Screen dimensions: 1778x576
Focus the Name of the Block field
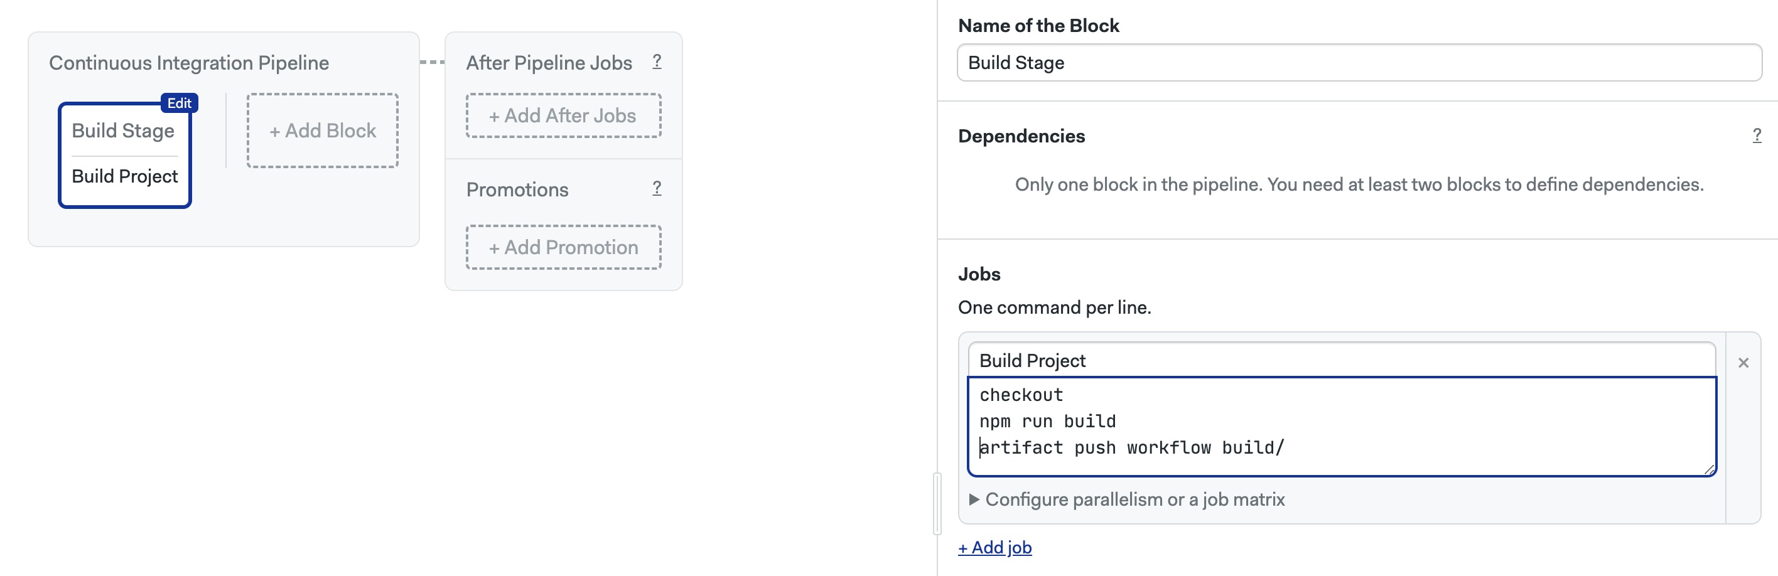(1359, 63)
